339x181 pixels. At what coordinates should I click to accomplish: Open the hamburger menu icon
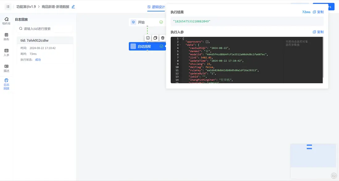coord(8,7)
